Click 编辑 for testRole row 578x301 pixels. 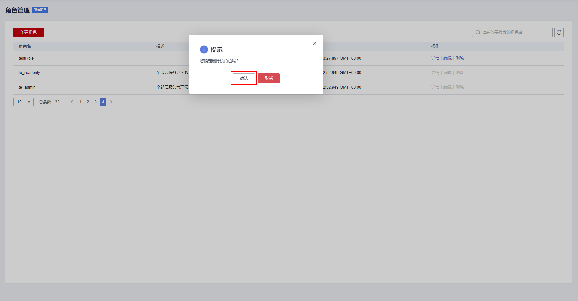pyautogui.click(x=448, y=58)
